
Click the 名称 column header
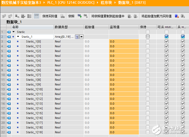[32, 27]
